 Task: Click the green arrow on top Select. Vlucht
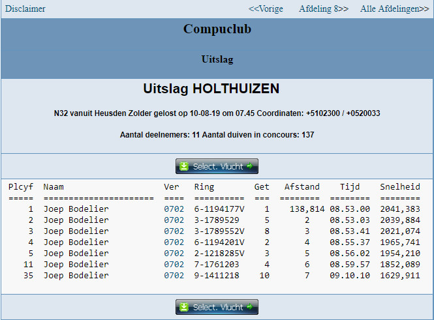pos(250,166)
